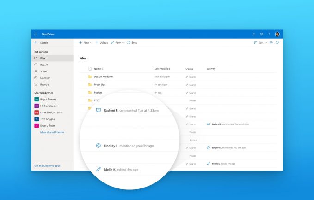Open the settings gear in header
Image resolution: width=314 pixels, height=200 pixels.
tap(261, 34)
